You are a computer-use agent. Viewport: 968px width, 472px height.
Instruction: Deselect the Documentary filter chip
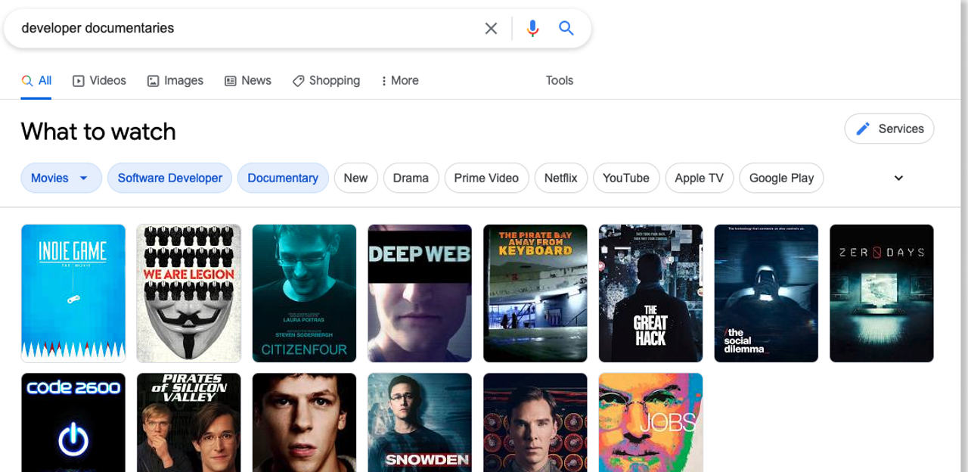(x=283, y=178)
